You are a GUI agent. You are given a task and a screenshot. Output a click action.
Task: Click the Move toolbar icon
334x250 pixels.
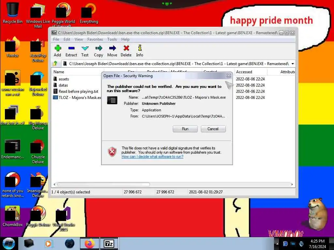click(x=112, y=50)
